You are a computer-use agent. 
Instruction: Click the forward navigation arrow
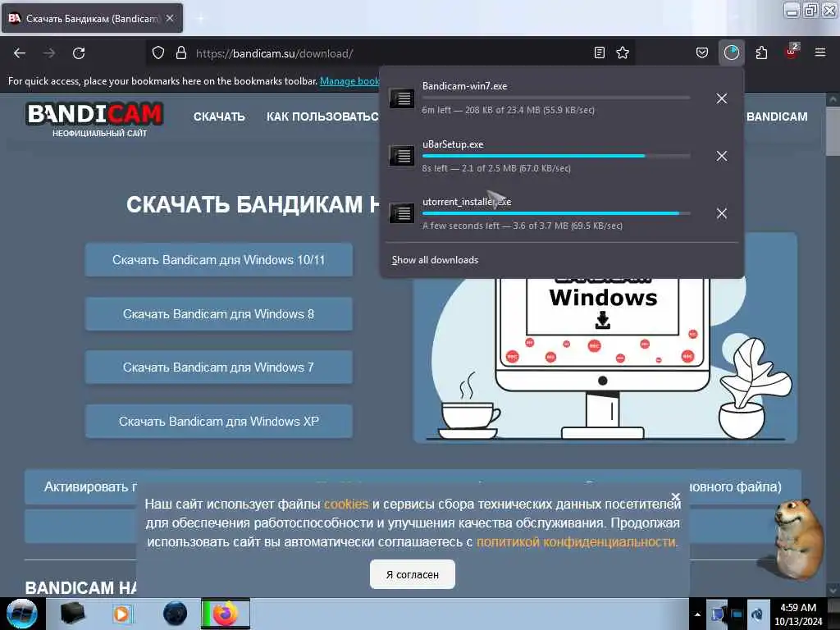click(49, 53)
